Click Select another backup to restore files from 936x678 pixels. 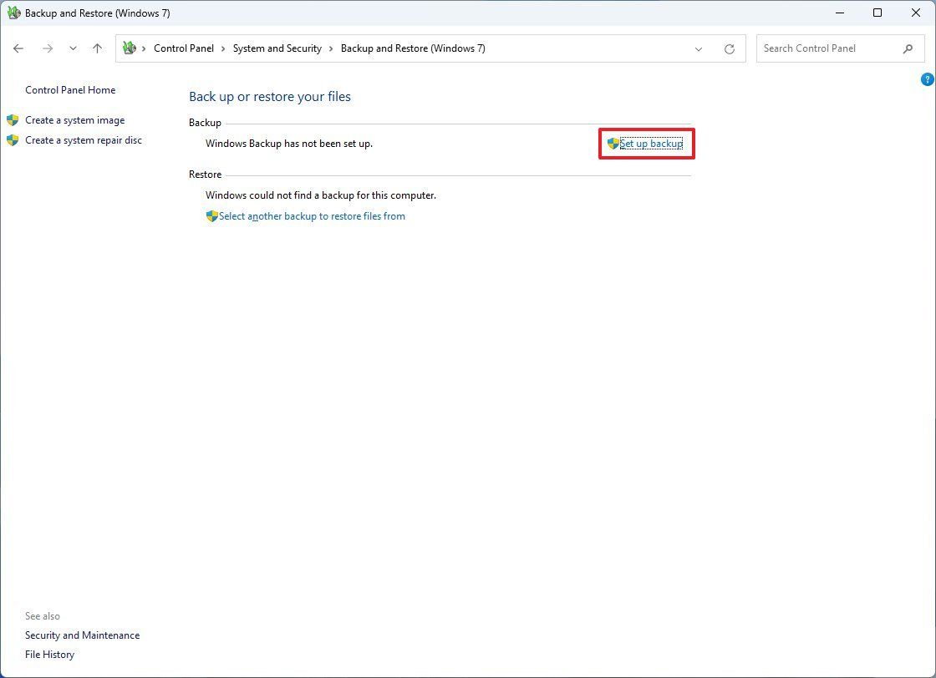click(312, 215)
